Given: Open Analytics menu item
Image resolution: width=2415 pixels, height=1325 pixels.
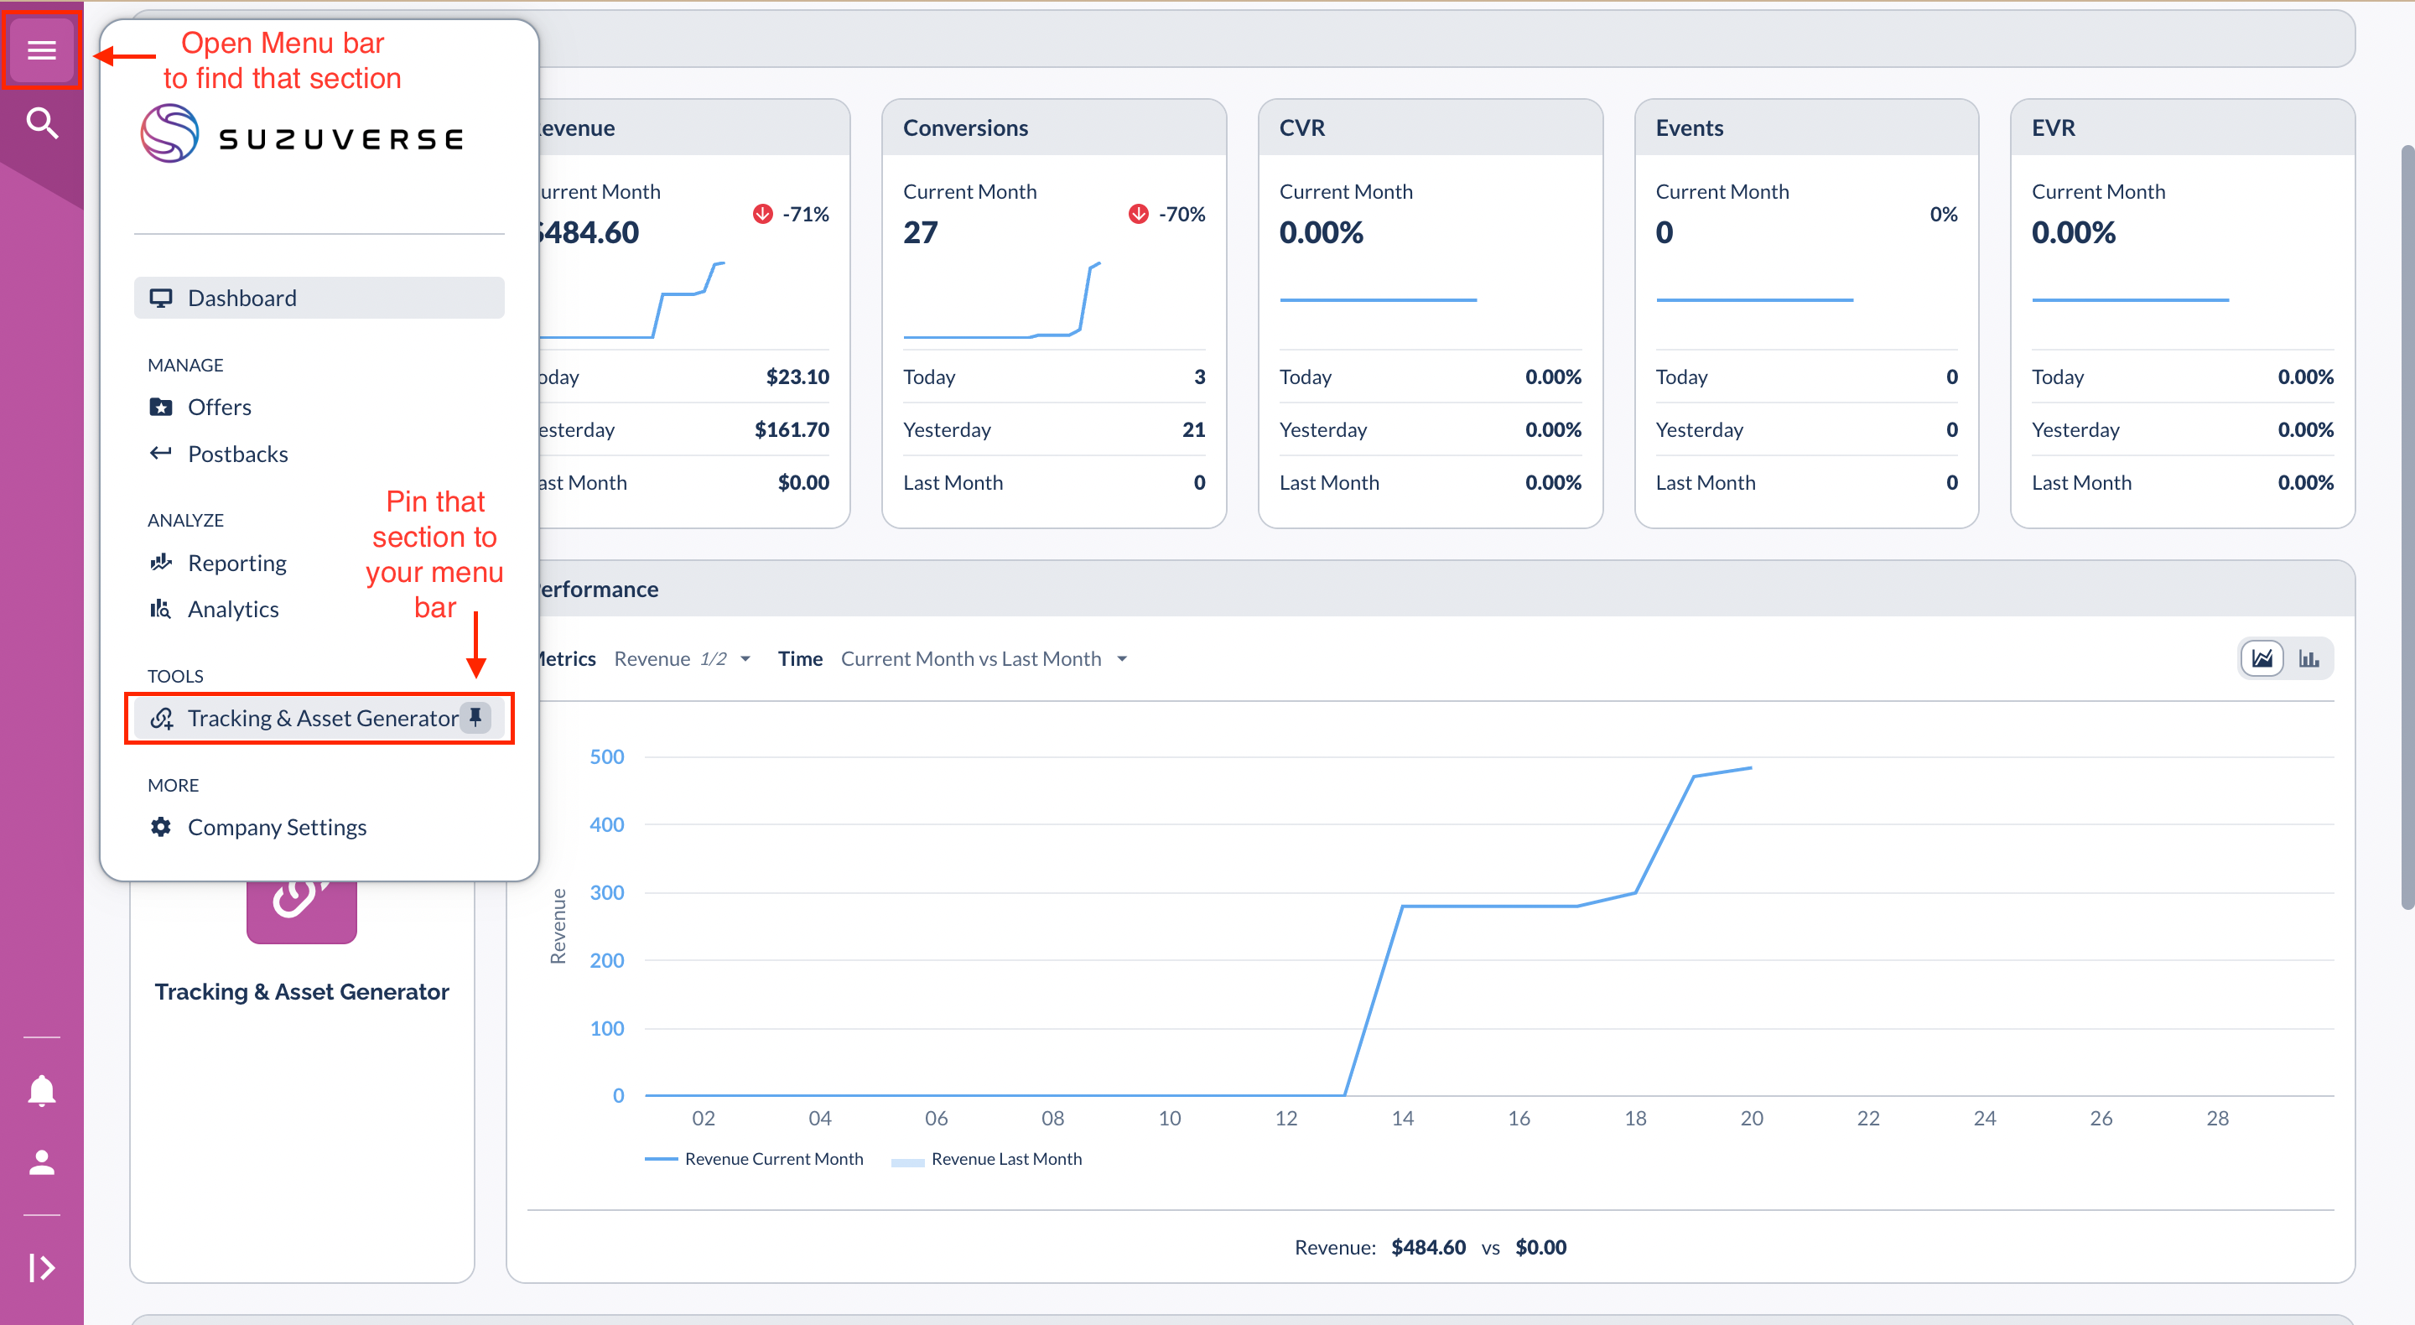Looking at the screenshot, I should pos(232,609).
